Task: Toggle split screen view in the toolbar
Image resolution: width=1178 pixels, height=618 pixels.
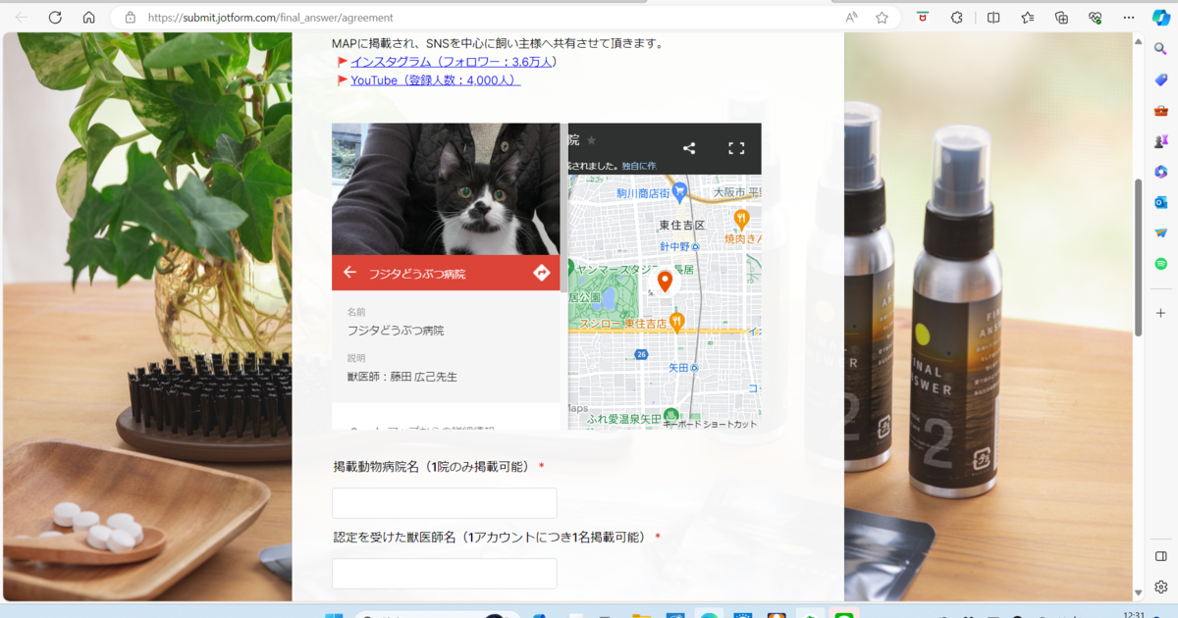Action: pos(993,18)
